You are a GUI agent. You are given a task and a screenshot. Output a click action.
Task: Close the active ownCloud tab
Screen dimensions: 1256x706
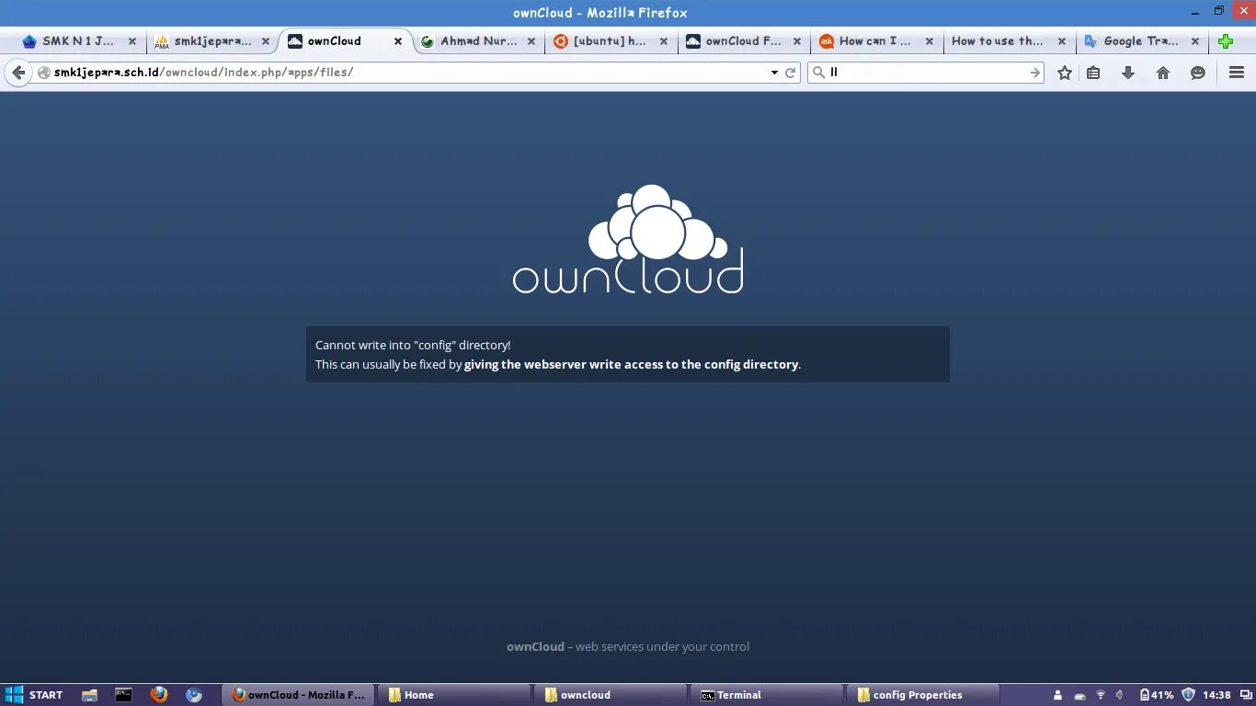[x=398, y=41]
